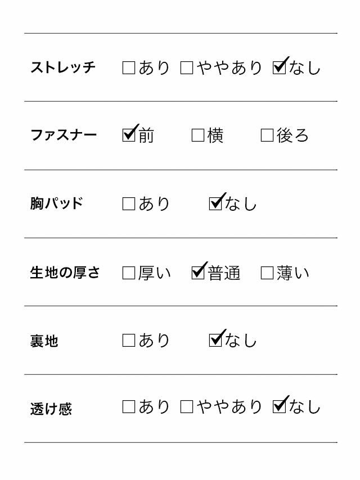Viewport: 360px width, 480px height.
Task: Uncheck ストレッチ なし checkbox
Action: coord(279,68)
